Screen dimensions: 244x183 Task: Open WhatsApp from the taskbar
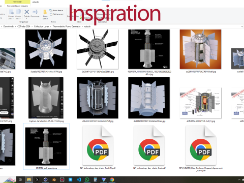(x=87, y=179)
